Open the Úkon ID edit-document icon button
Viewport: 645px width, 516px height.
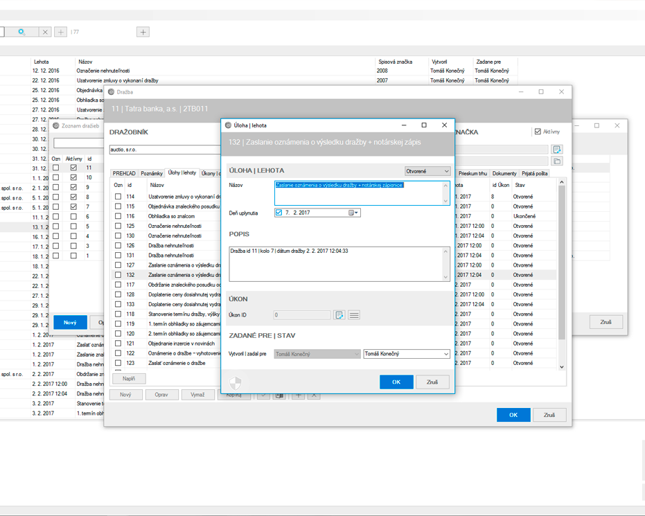(339, 315)
